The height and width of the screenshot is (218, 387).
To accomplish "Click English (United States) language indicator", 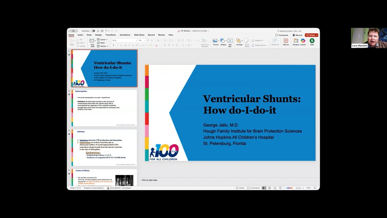I will (x=93, y=188).
